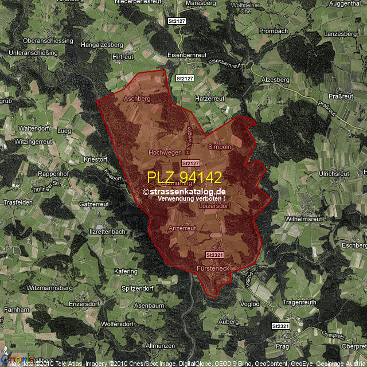Screen dimensions: 367x367
Task: Select the St2321 road shield near Prag
Action: click(281, 326)
